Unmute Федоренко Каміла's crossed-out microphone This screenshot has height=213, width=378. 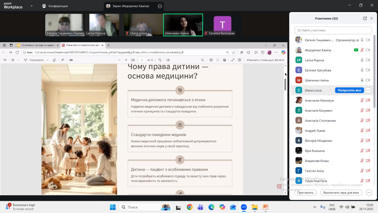pos(362,50)
